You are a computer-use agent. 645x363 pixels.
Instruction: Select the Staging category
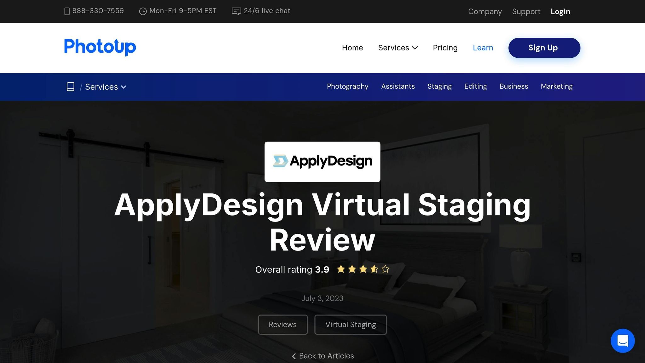coord(439,86)
